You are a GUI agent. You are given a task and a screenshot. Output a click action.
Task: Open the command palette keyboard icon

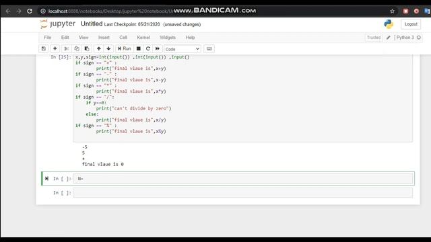[x=209, y=49]
